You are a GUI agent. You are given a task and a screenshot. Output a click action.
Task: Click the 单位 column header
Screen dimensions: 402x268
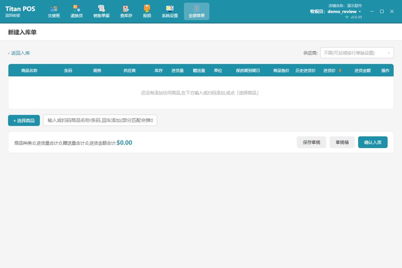click(218, 71)
